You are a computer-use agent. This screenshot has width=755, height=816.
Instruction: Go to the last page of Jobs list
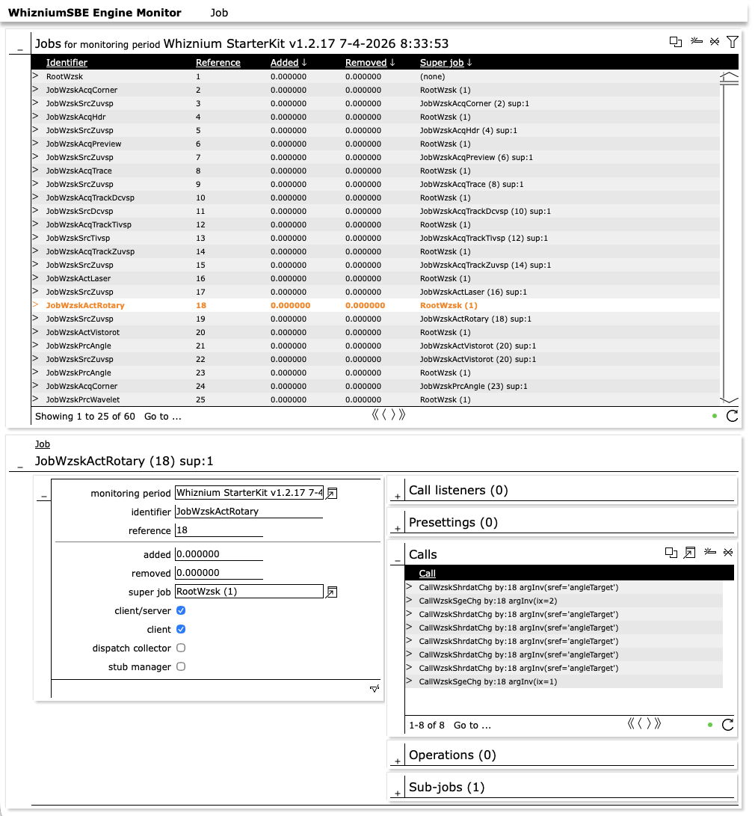[402, 415]
